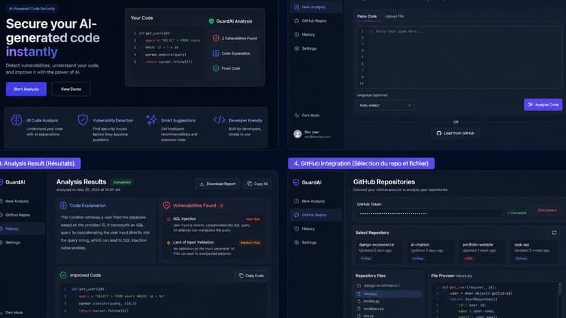Click the Dev User avatar in paste-code screen
566x318 pixels.
[x=297, y=134]
